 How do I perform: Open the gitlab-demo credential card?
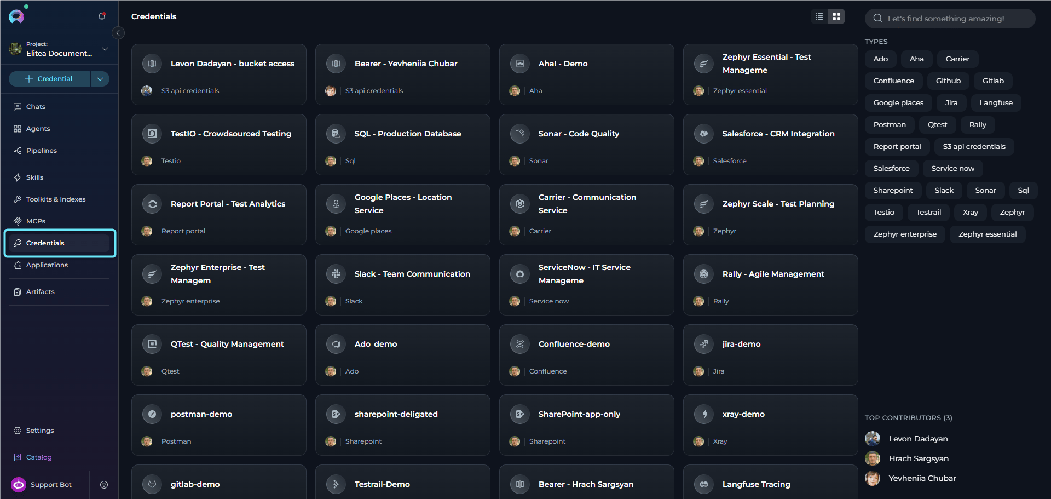click(x=219, y=482)
